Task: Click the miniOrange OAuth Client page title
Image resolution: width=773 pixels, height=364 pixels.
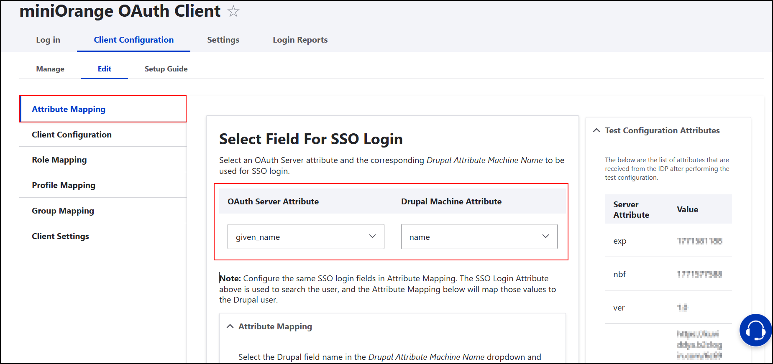Action: click(120, 11)
